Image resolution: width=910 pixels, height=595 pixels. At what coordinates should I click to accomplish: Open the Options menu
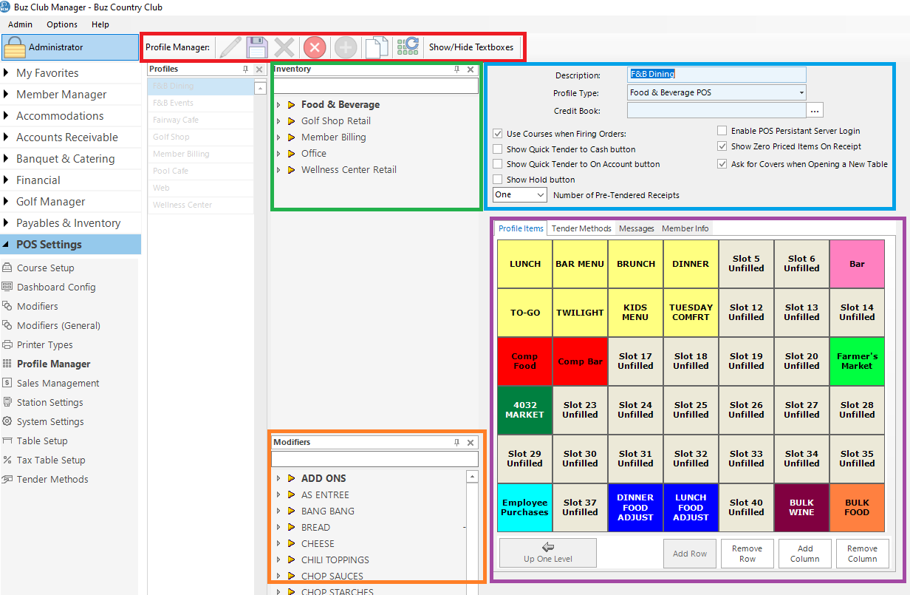point(62,24)
